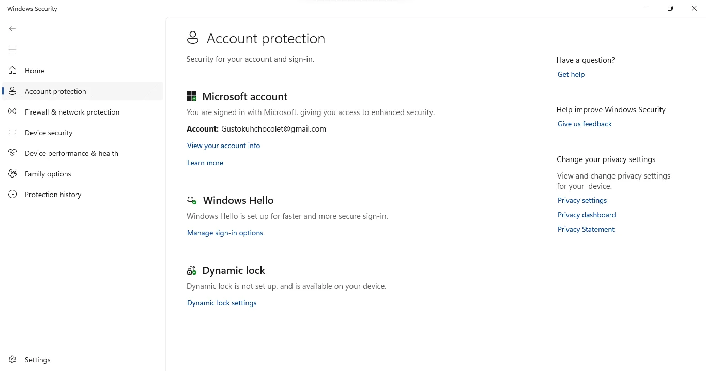Click the Gustokuhchocolet@gmail.com account email
The height and width of the screenshot is (371, 706).
point(273,129)
